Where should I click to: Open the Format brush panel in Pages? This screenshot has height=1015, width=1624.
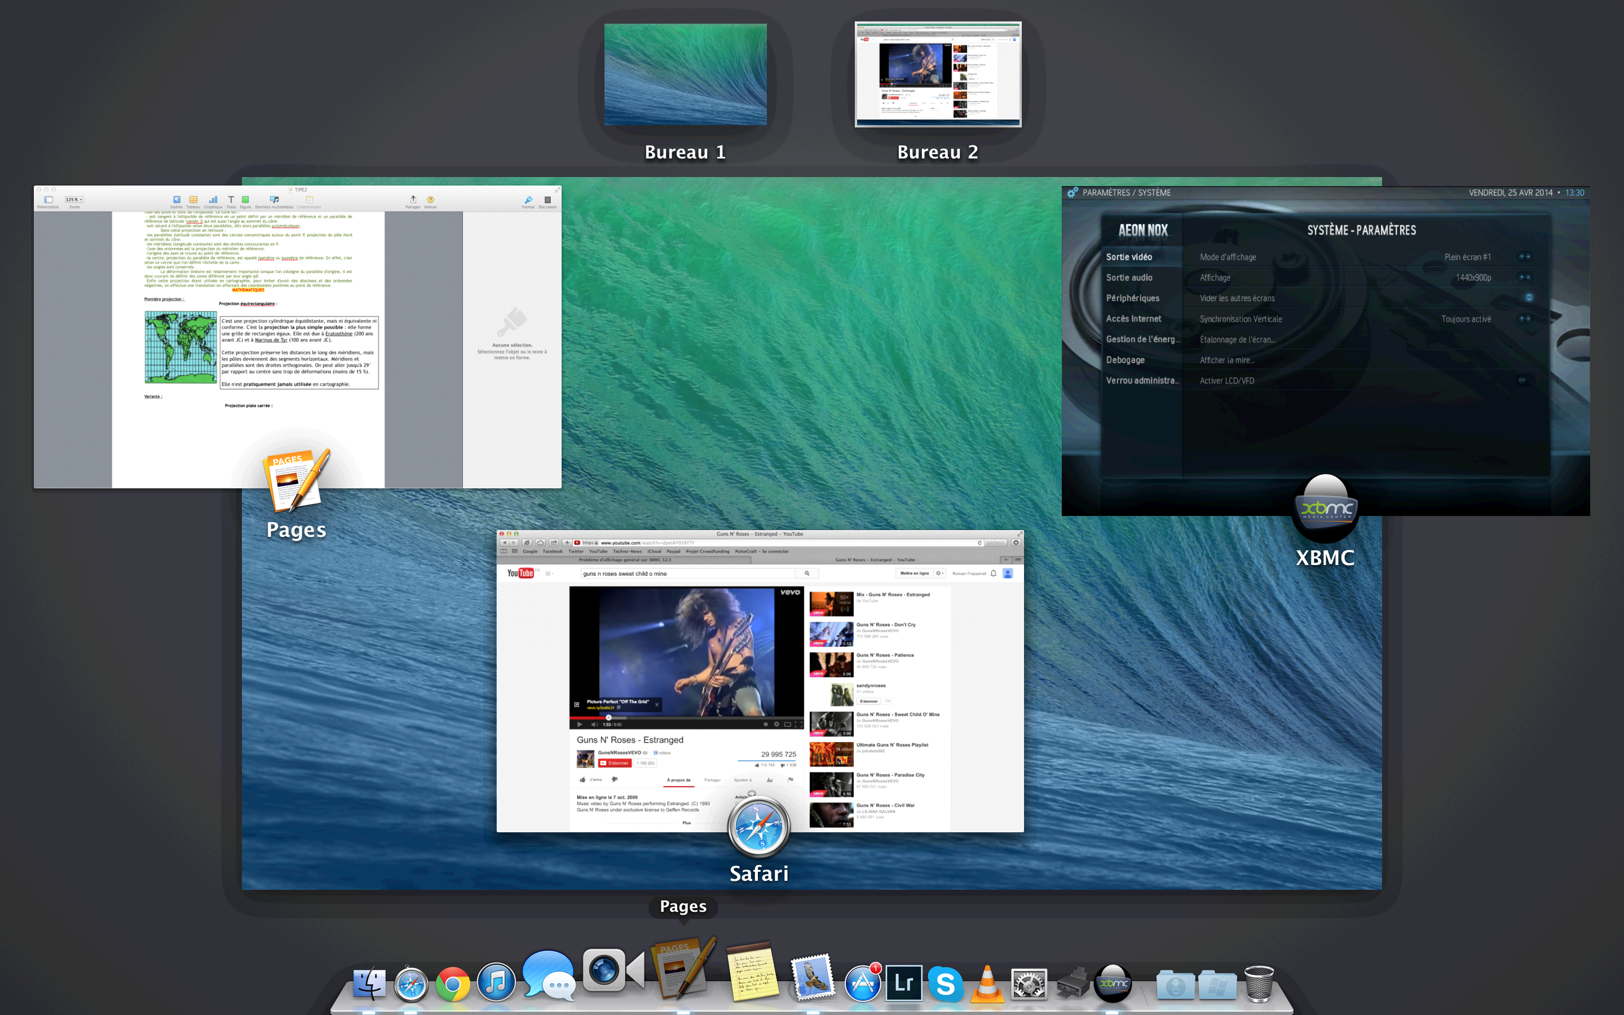tap(528, 200)
